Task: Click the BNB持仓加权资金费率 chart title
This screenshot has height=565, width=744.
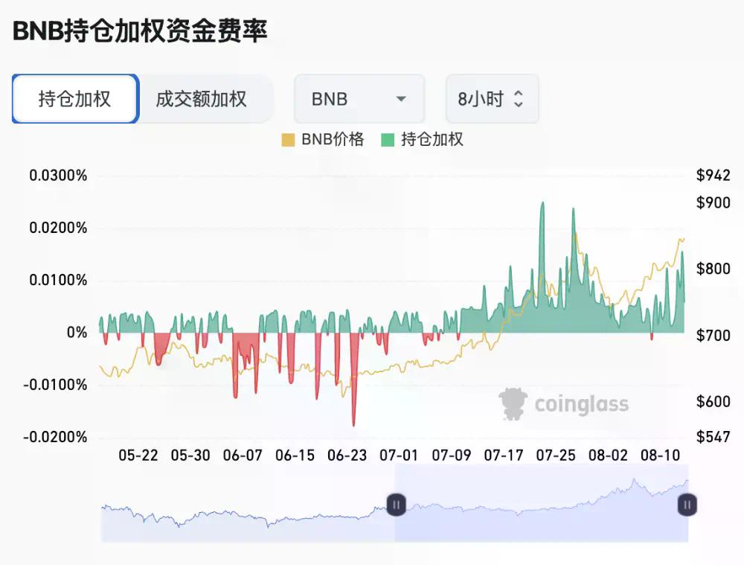Action: pyautogui.click(x=140, y=31)
